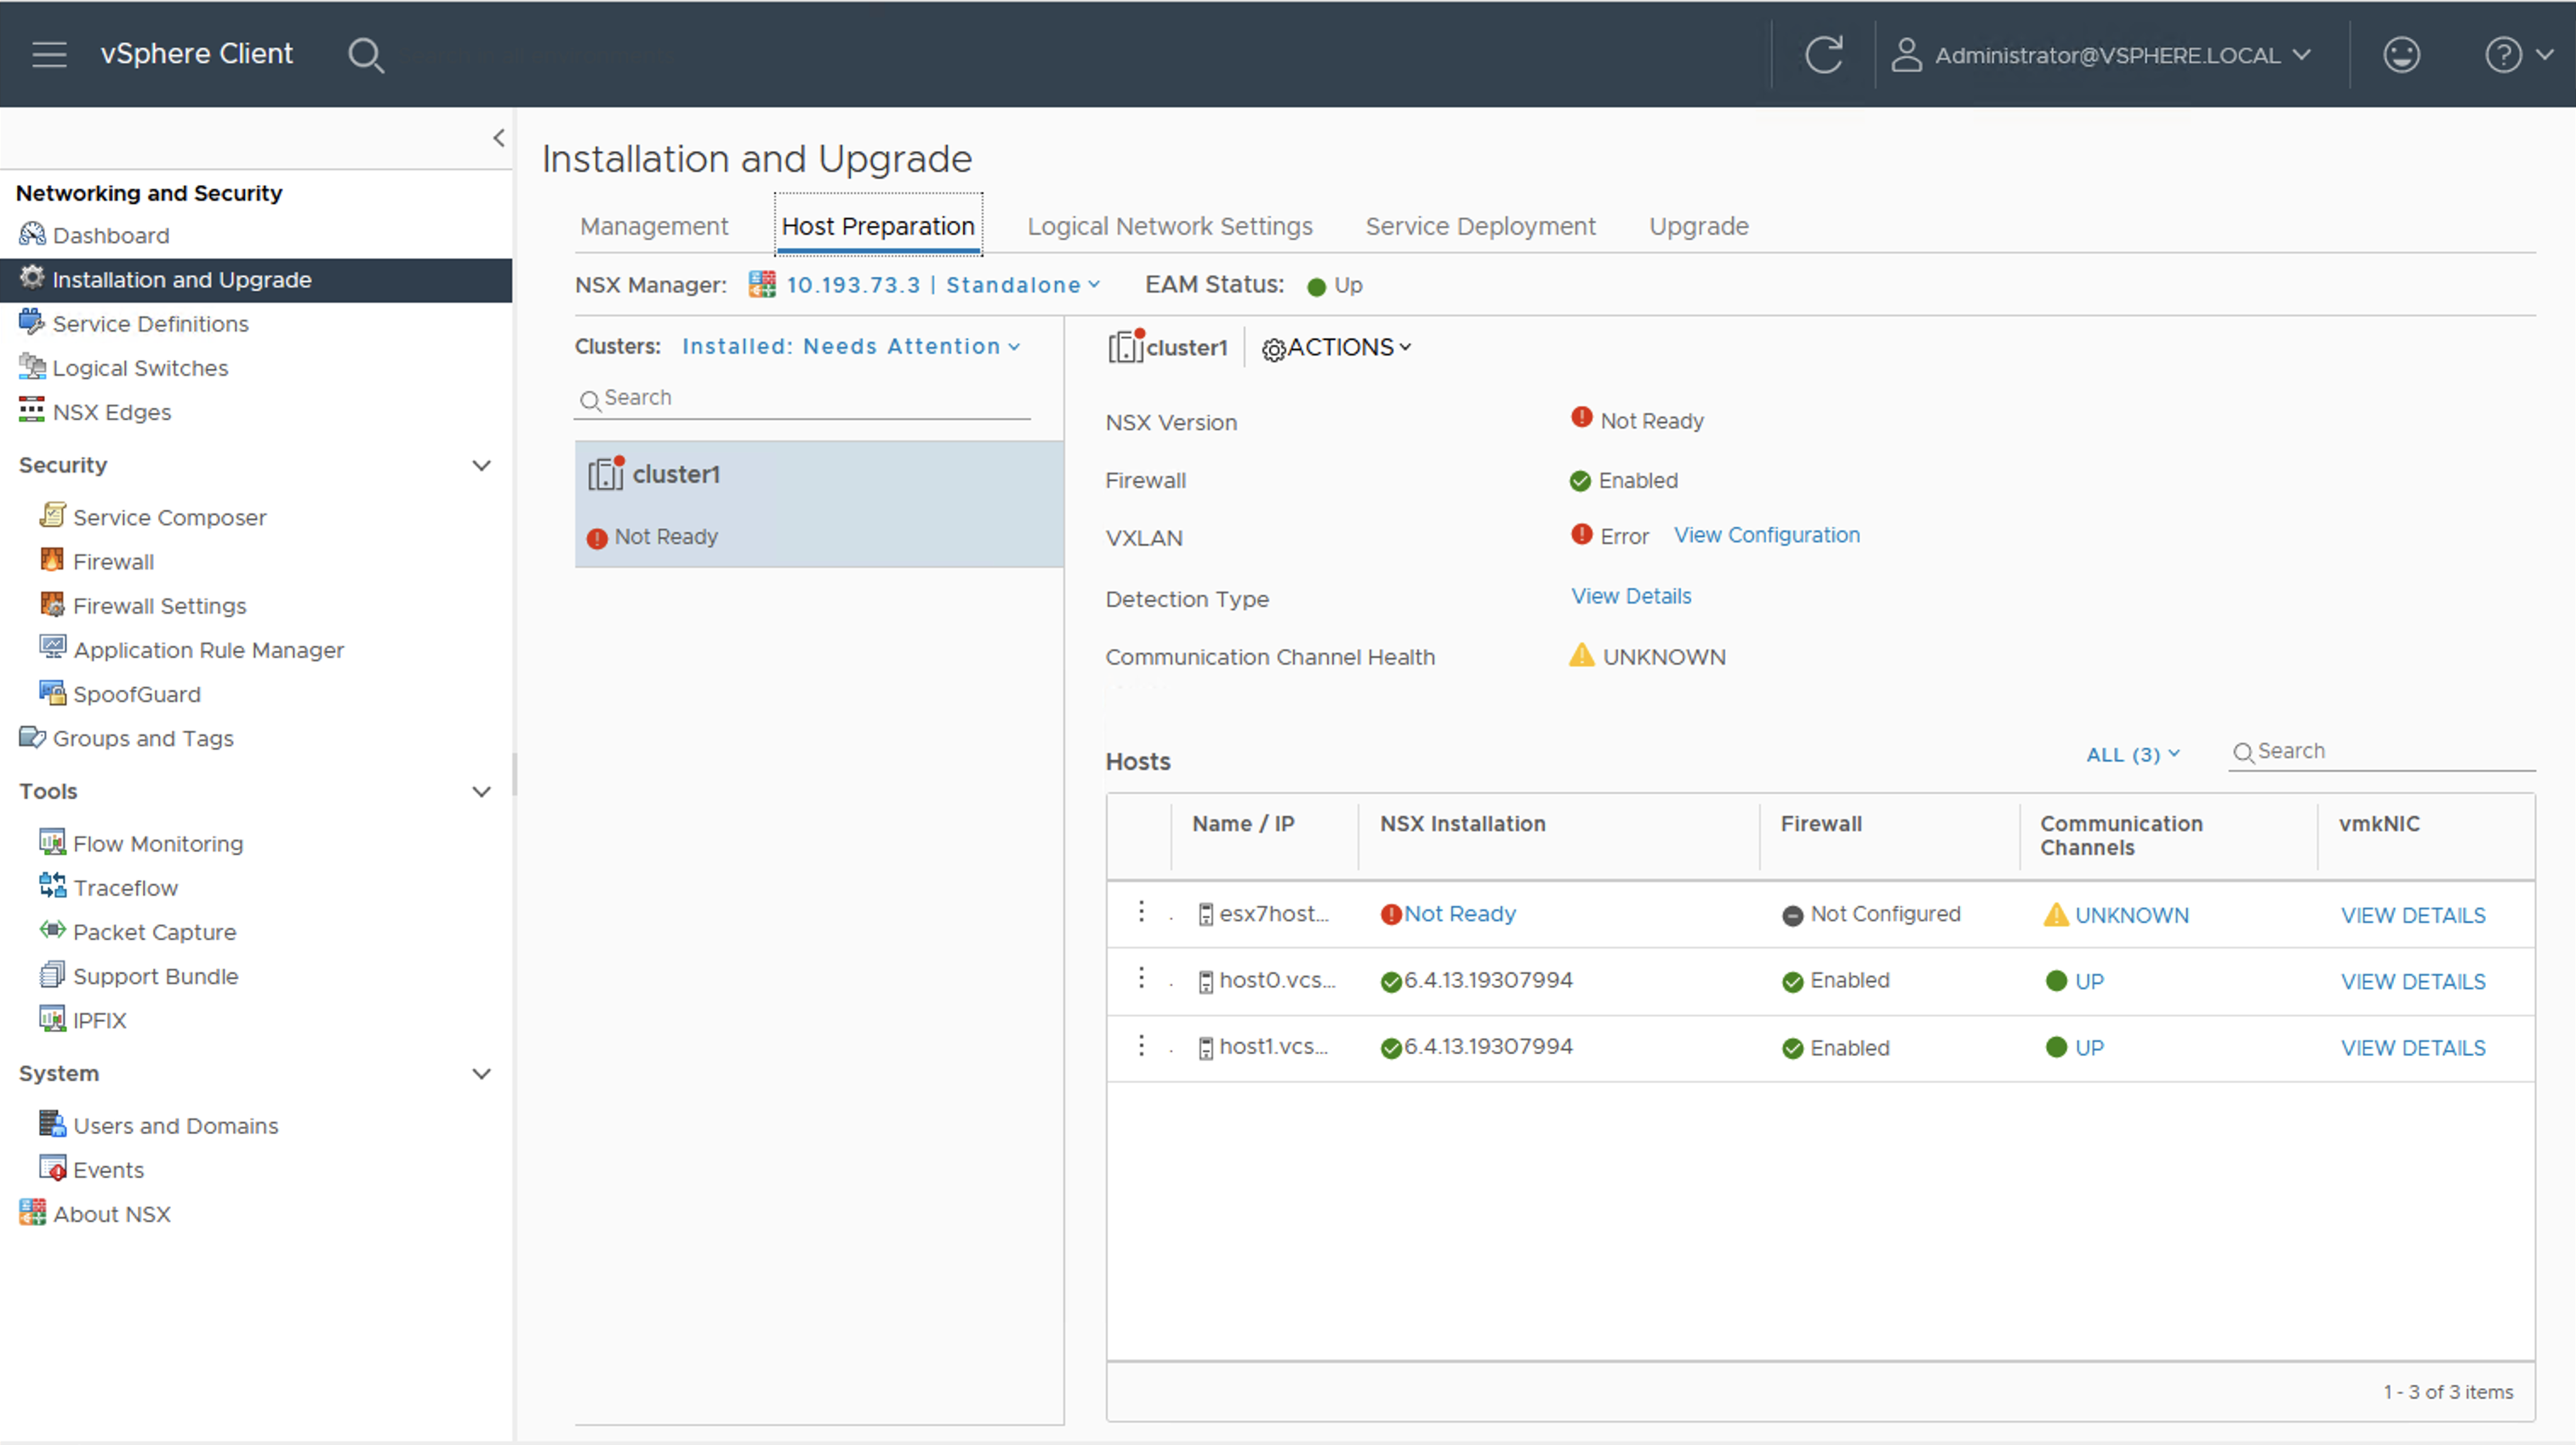This screenshot has width=2576, height=1445.
Task: Switch to the Service Deployment tab
Action: click(1479, 226)
